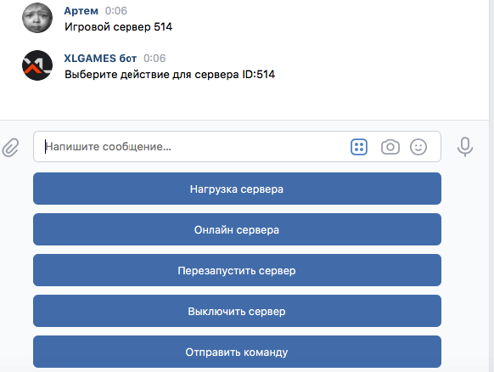Open the XLGAMES bot avatar logo
494x372 pixels.
click(x=37, y=65)
